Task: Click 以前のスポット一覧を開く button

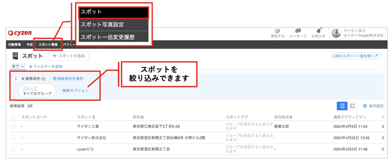Action: (x=356, y=56)
